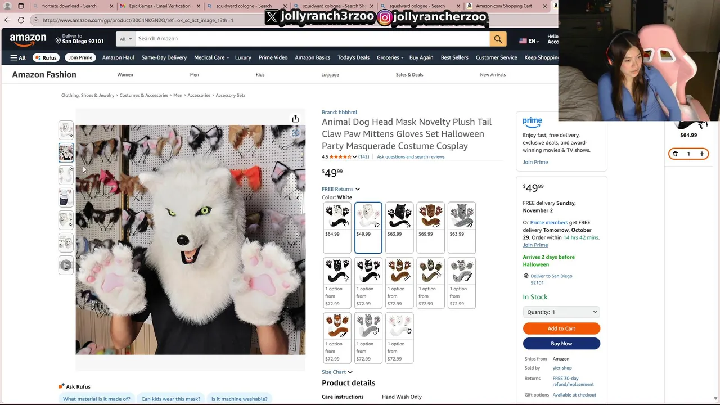Click the Accessory Sets breadcrumb
The width and height of the screenshot is (720, 405).
[231, 95]
